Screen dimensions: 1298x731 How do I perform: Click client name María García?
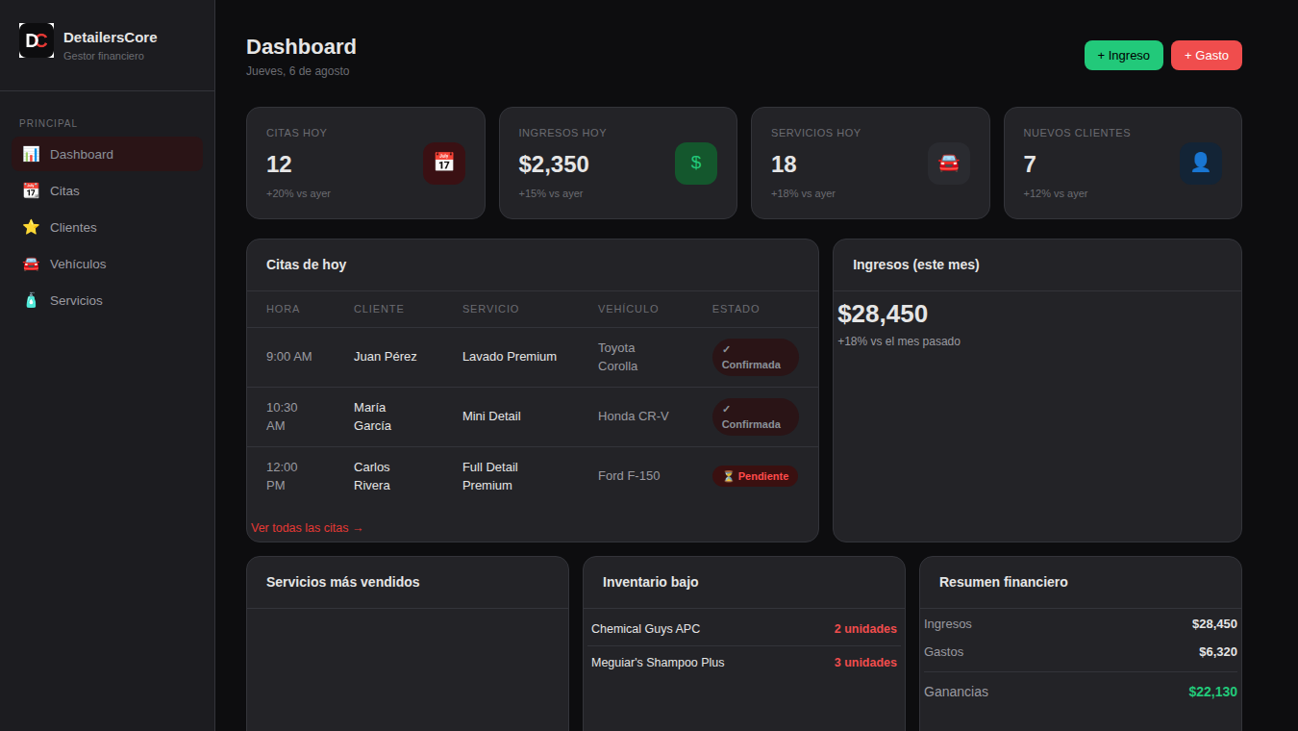point(372,416)
